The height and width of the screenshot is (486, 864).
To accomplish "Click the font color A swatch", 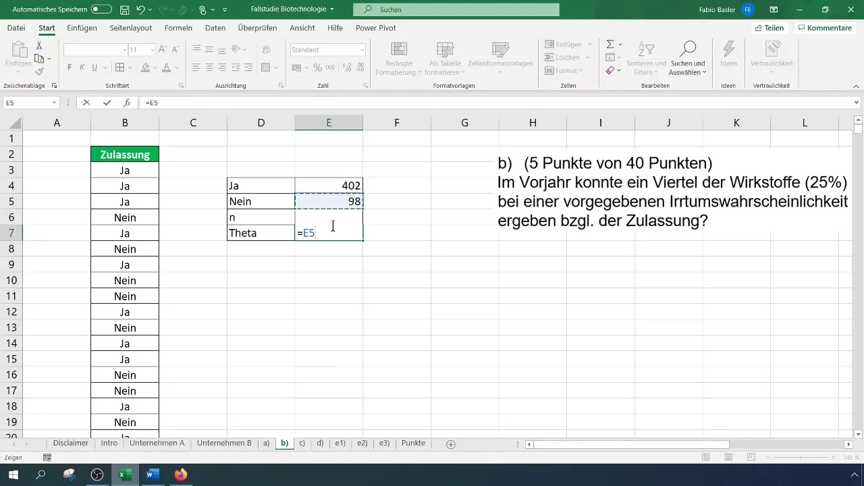I will (165, 67).
